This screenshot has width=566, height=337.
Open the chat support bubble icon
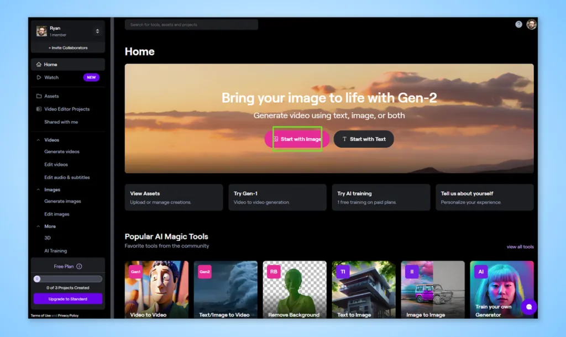click(529, 307)
